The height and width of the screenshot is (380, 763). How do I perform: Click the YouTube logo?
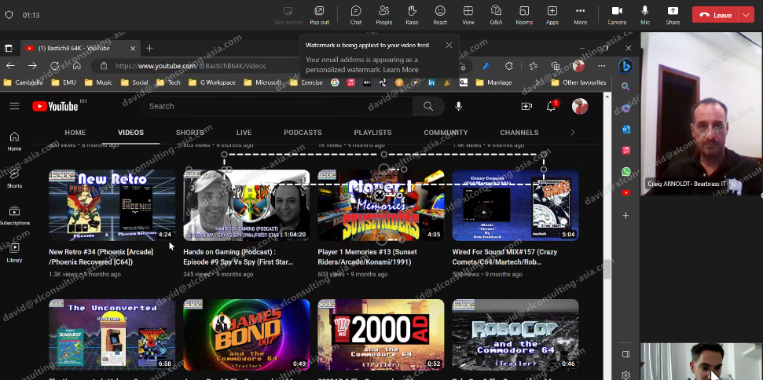pyautogui.click(x=55, y=106)
